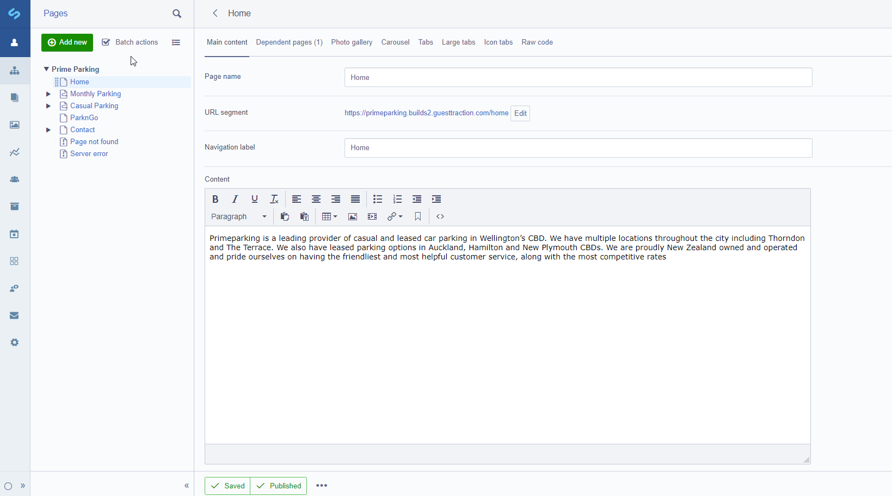
Task: Open the user profile icon in sidebar
Action: tap(15, 42)
